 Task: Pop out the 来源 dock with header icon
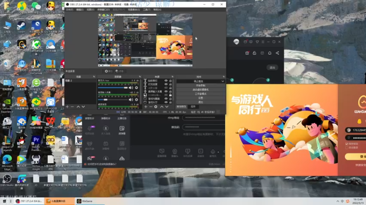tap(172, 77)
